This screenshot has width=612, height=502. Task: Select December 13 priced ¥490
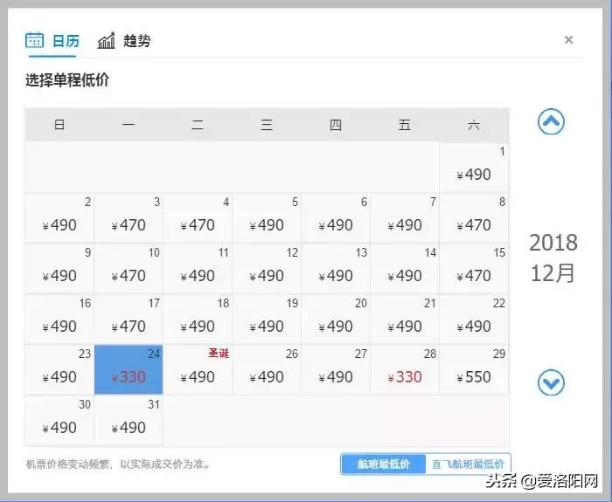[336, 269]
